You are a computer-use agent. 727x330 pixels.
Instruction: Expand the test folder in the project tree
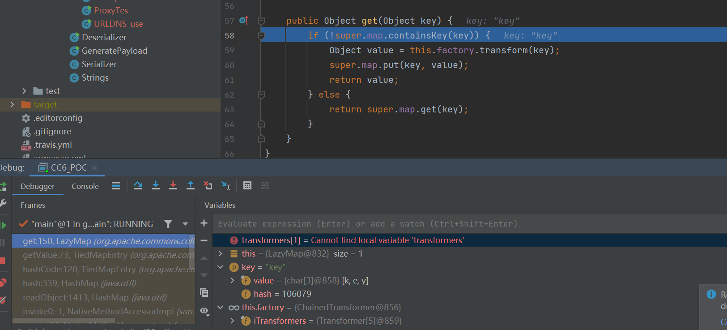tap(24, 91)
